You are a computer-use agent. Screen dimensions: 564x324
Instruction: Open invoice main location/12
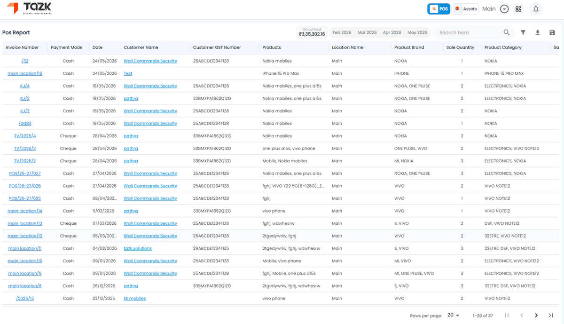25,236
